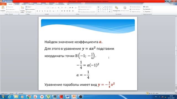The image size is (177, 99).
Task: Select the text box shape in the gallery
Action: (x=98, y=7)
